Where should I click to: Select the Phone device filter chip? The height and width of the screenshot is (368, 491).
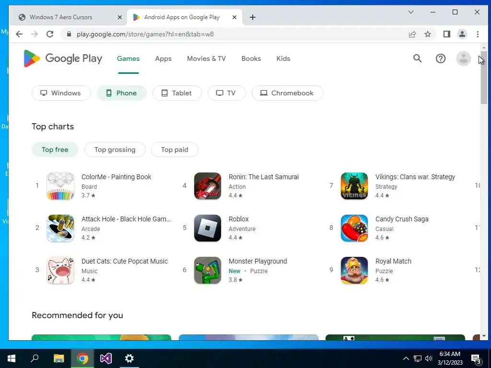coord(121,93)
